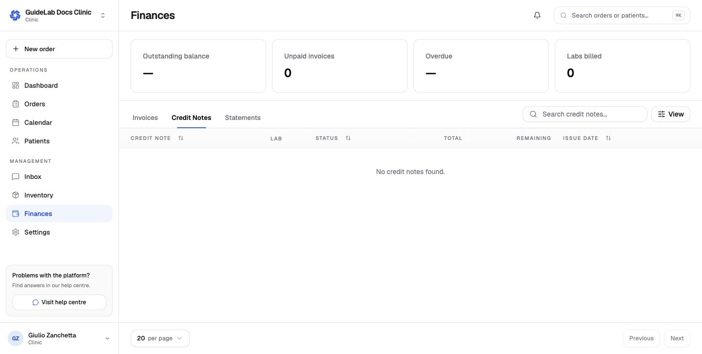
Task: Navigate to Patients page
Action: click(59, 141)
